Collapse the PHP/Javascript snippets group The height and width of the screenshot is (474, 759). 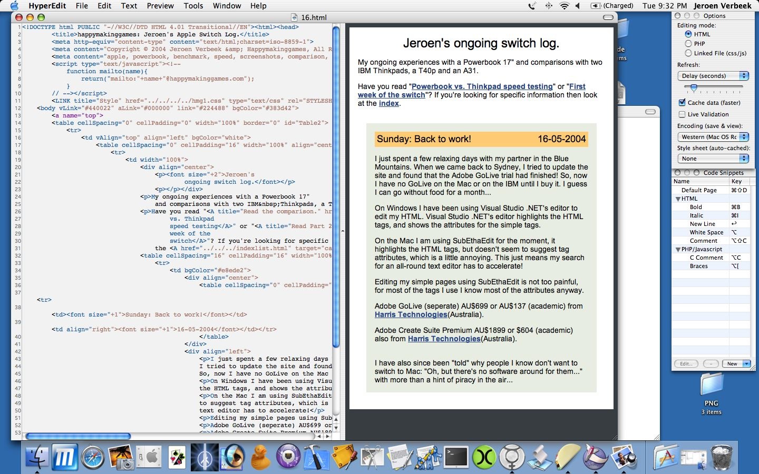[678, 250]
